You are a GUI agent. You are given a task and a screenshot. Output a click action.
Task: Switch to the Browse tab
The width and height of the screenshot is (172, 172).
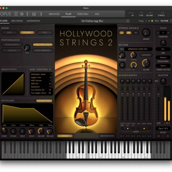tap(54, 14)
